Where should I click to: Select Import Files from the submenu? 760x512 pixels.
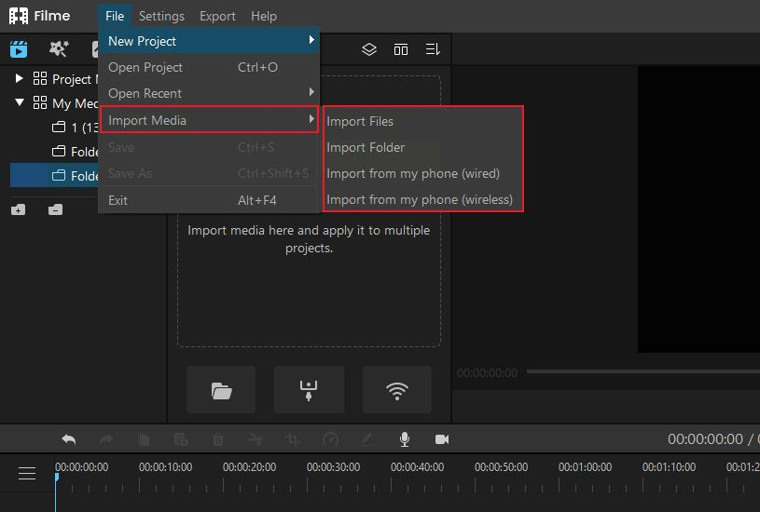coord(360,121)
